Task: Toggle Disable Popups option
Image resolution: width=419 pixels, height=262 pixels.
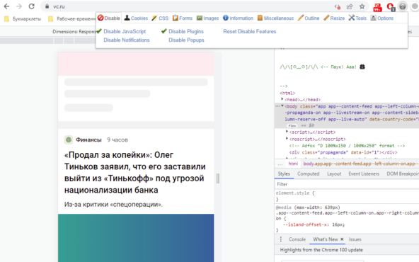Action: [x=186, y=40]
